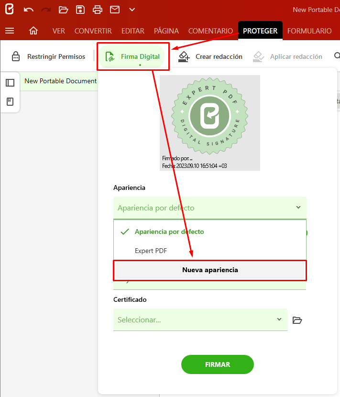
Task: Save the document with the disk icon
Action: pyautogui.click(x=80, y=10)
